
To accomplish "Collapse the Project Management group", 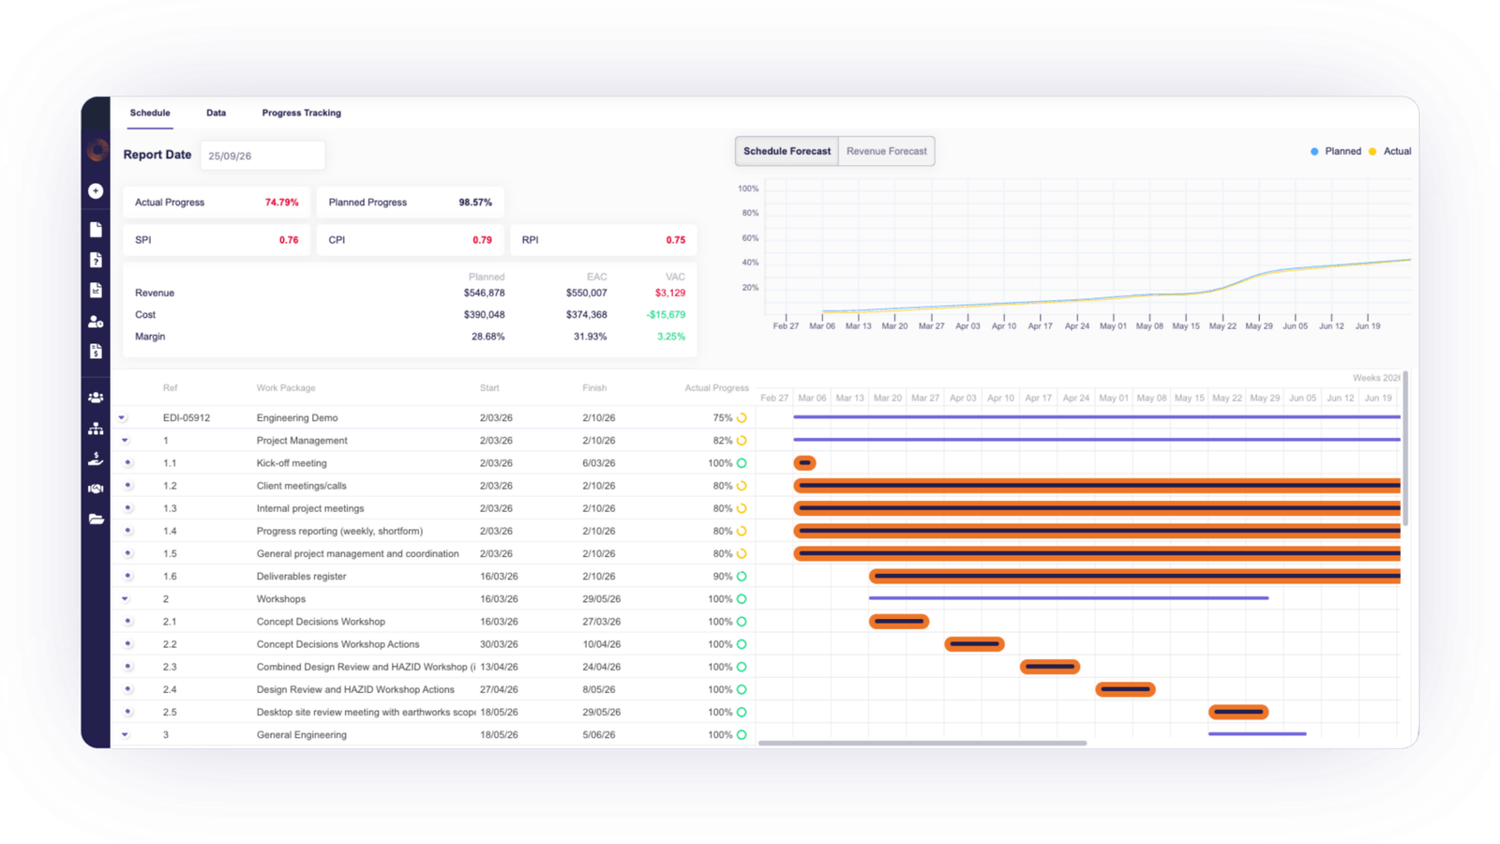I will click(x=125, y=441).
